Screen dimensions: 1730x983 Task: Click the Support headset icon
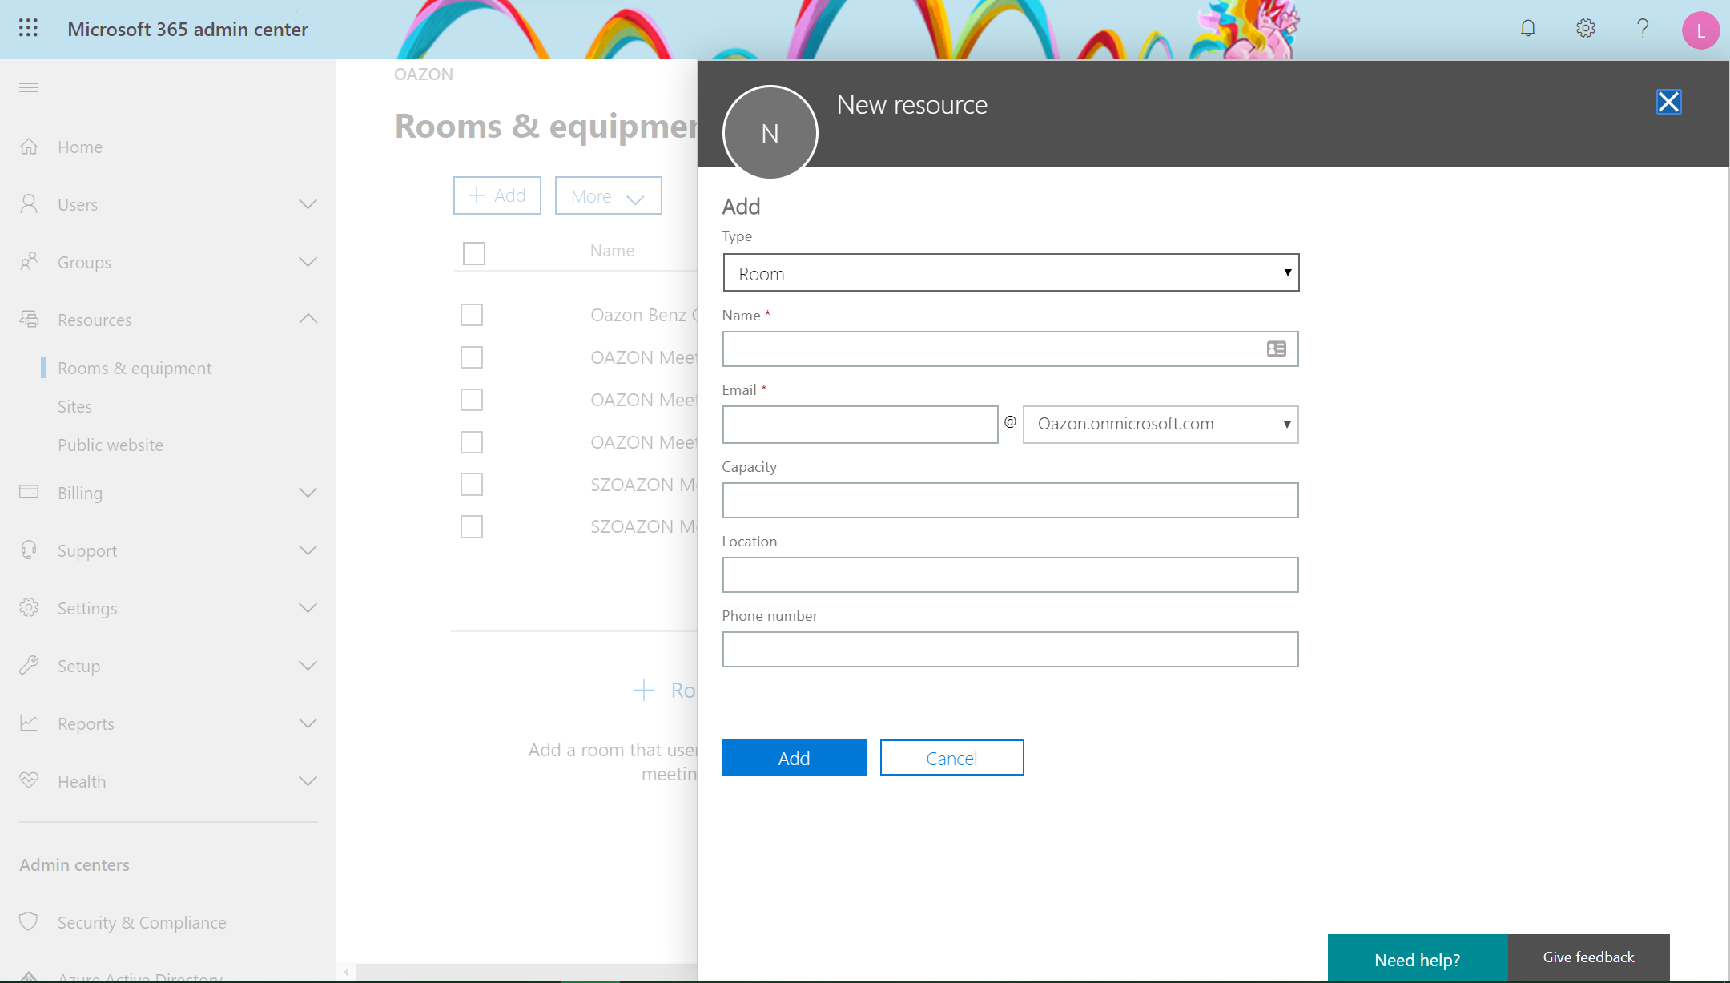pyautogui.click(x=29, y=550)
